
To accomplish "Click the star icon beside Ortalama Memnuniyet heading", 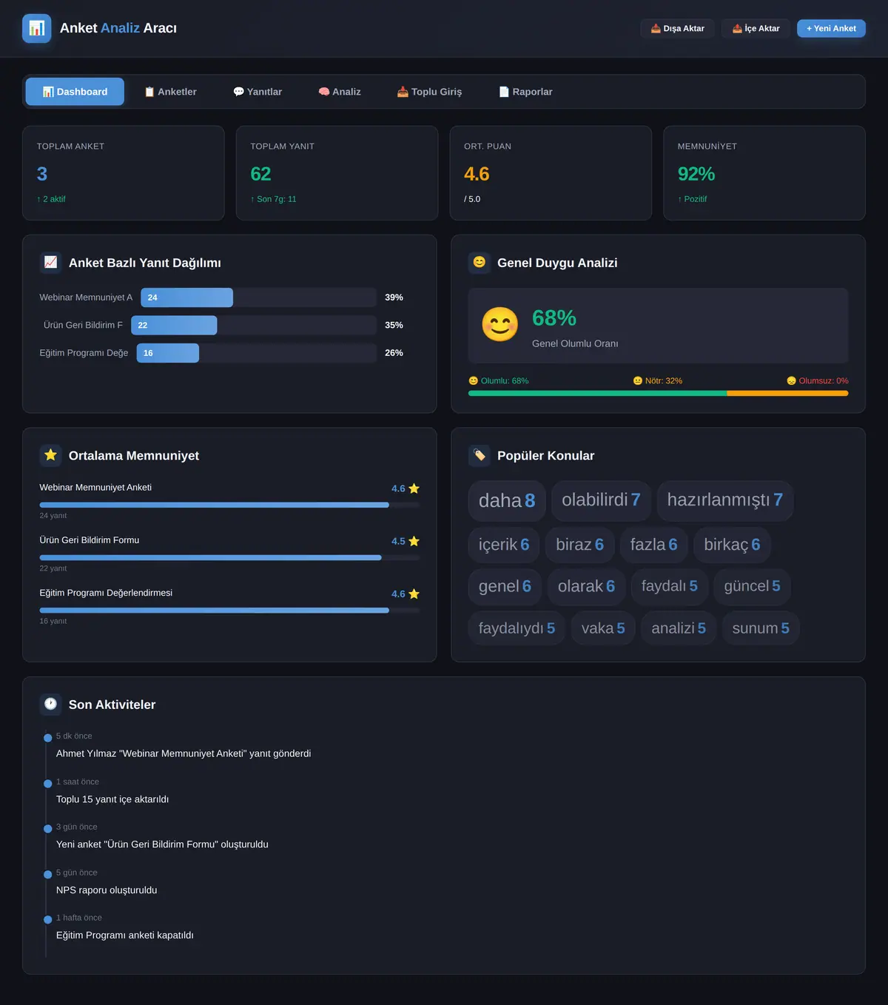I will (x=50, y=455).
